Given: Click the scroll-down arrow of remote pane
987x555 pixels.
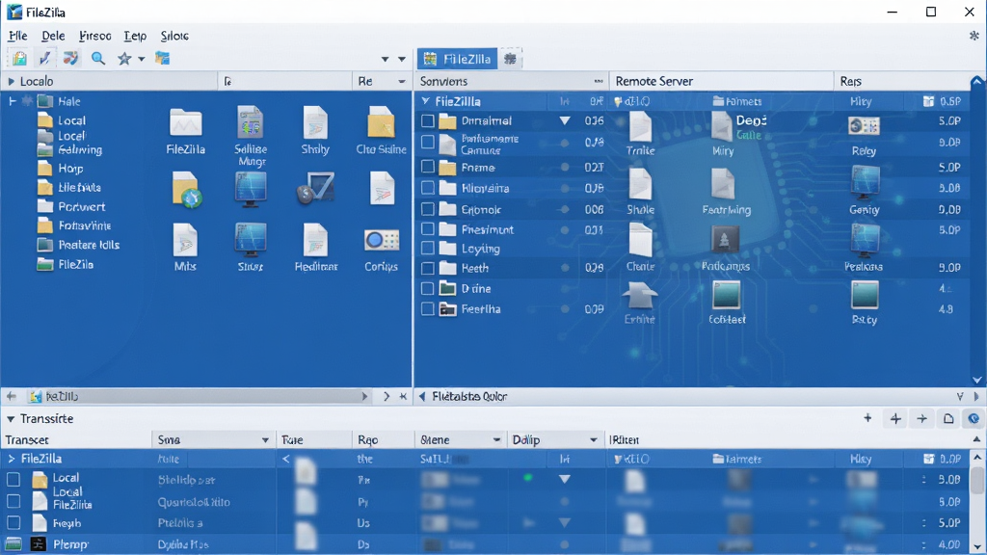Looking at the screenshot, I should [977, 380].
